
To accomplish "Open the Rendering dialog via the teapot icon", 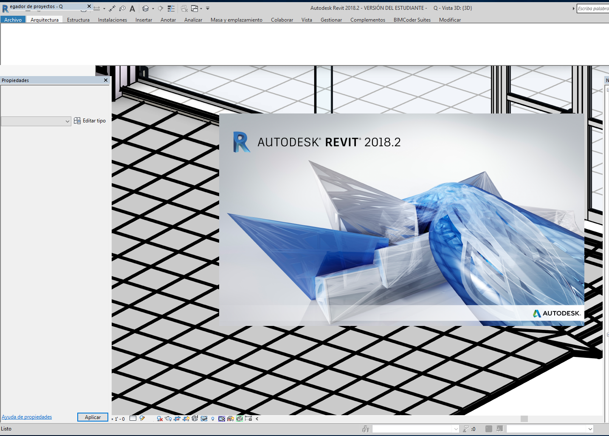I will click(x=168, y=419).
